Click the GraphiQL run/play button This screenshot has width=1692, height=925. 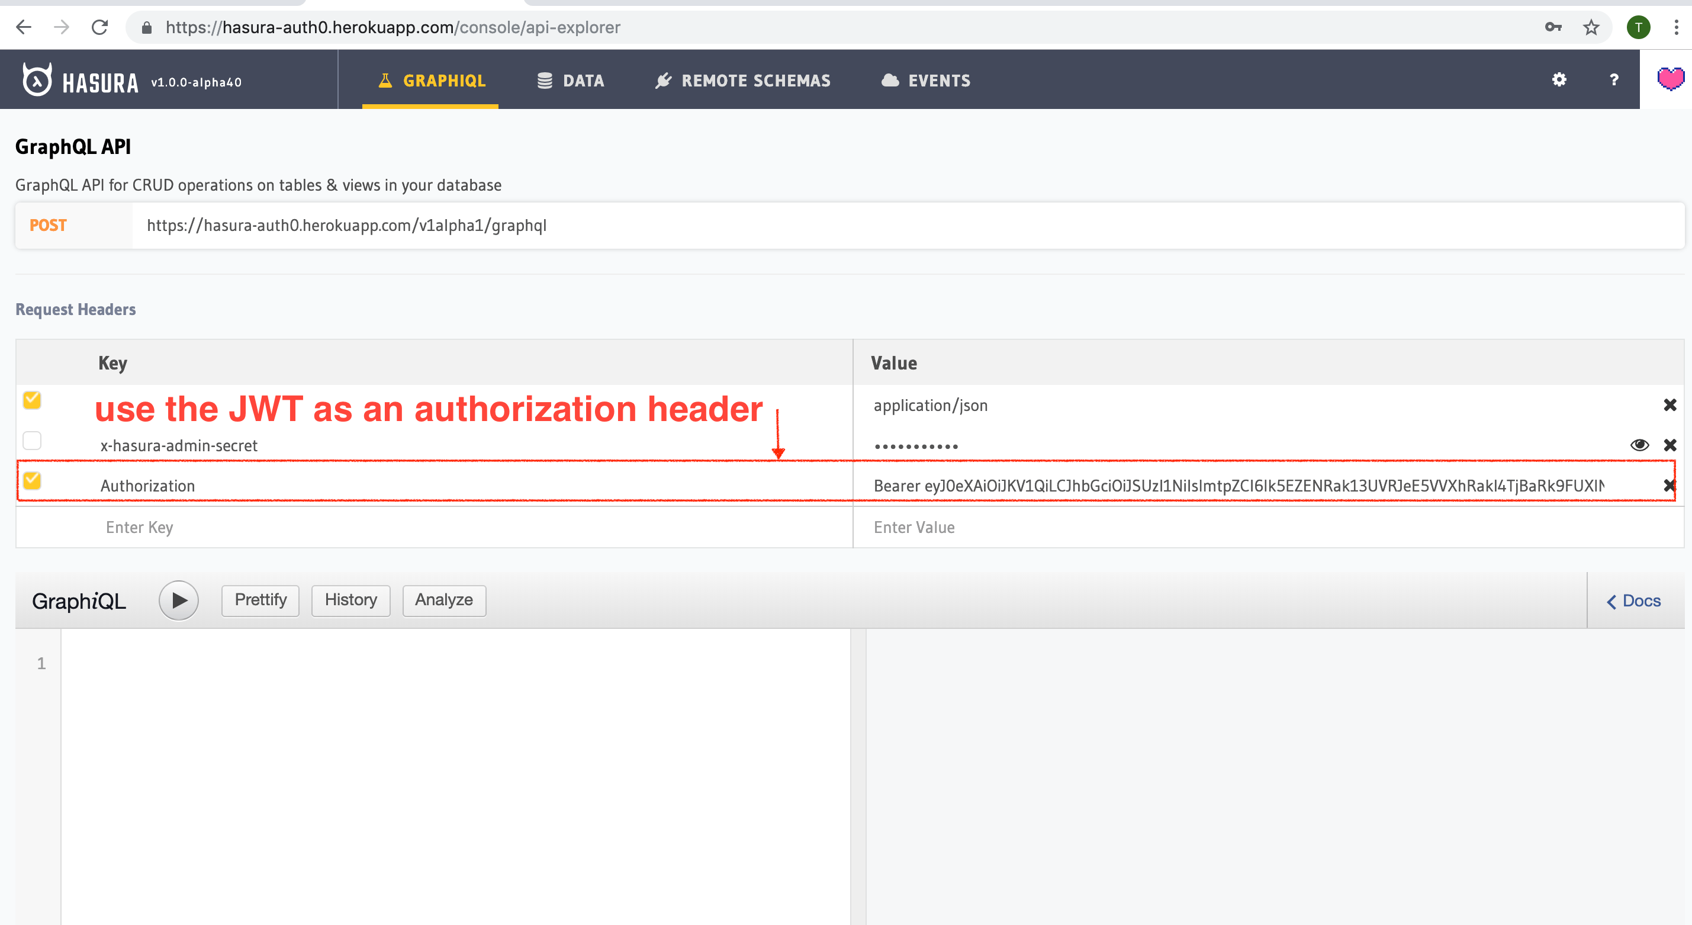[x=180, y=599]
